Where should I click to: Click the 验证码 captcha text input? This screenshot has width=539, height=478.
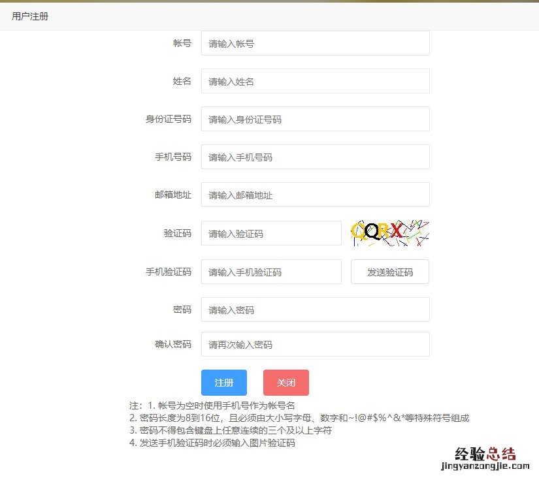271,233
